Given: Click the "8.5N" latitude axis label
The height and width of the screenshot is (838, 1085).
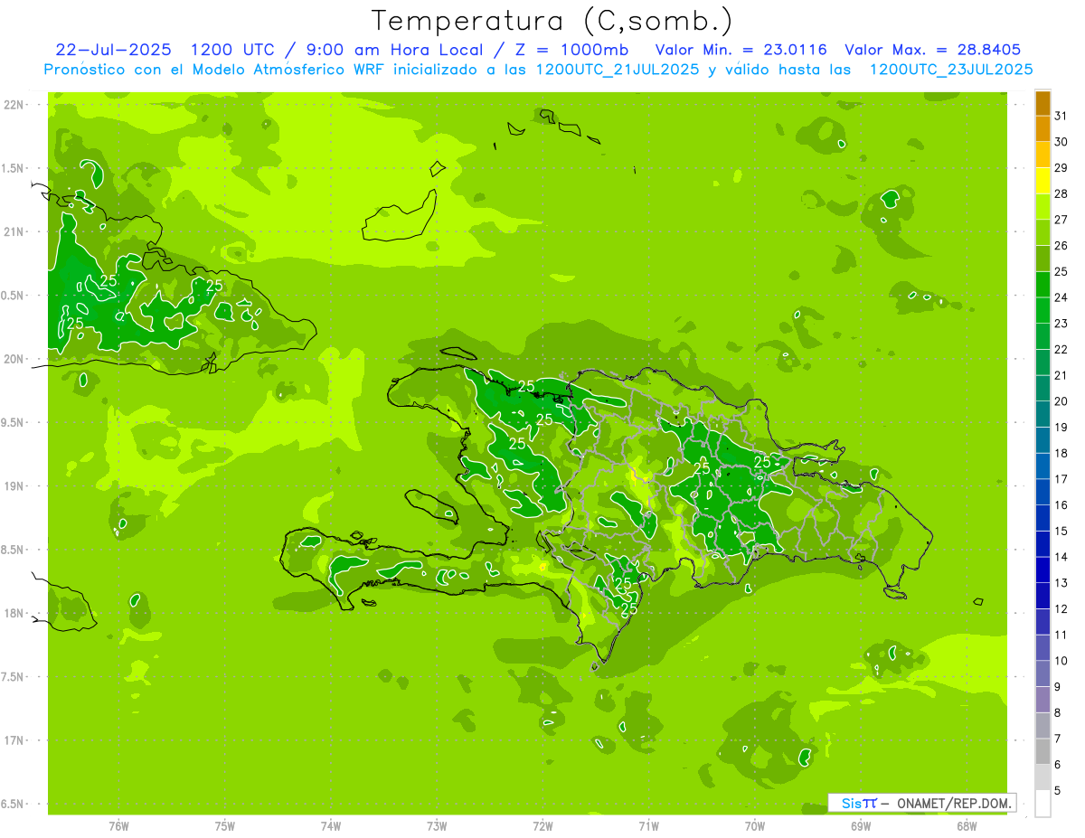Looking at the screenshot, I should point(13,550).
